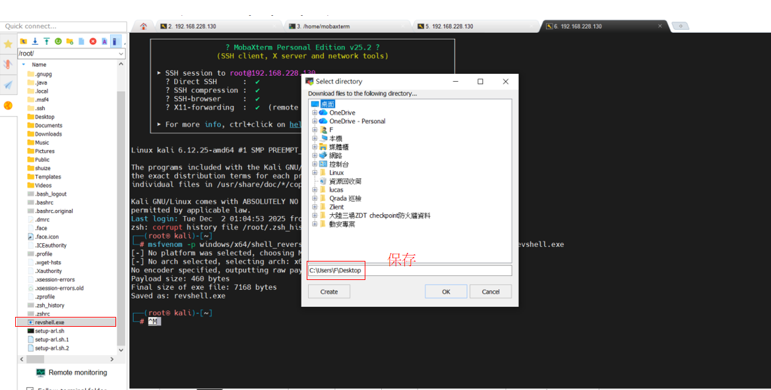Delete selected files with red X icon
This screenshot has width=771, height=390.
coord(93,42)
